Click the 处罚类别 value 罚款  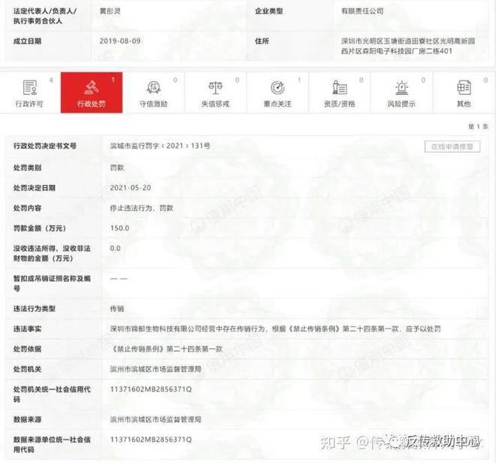pos(116,168)
